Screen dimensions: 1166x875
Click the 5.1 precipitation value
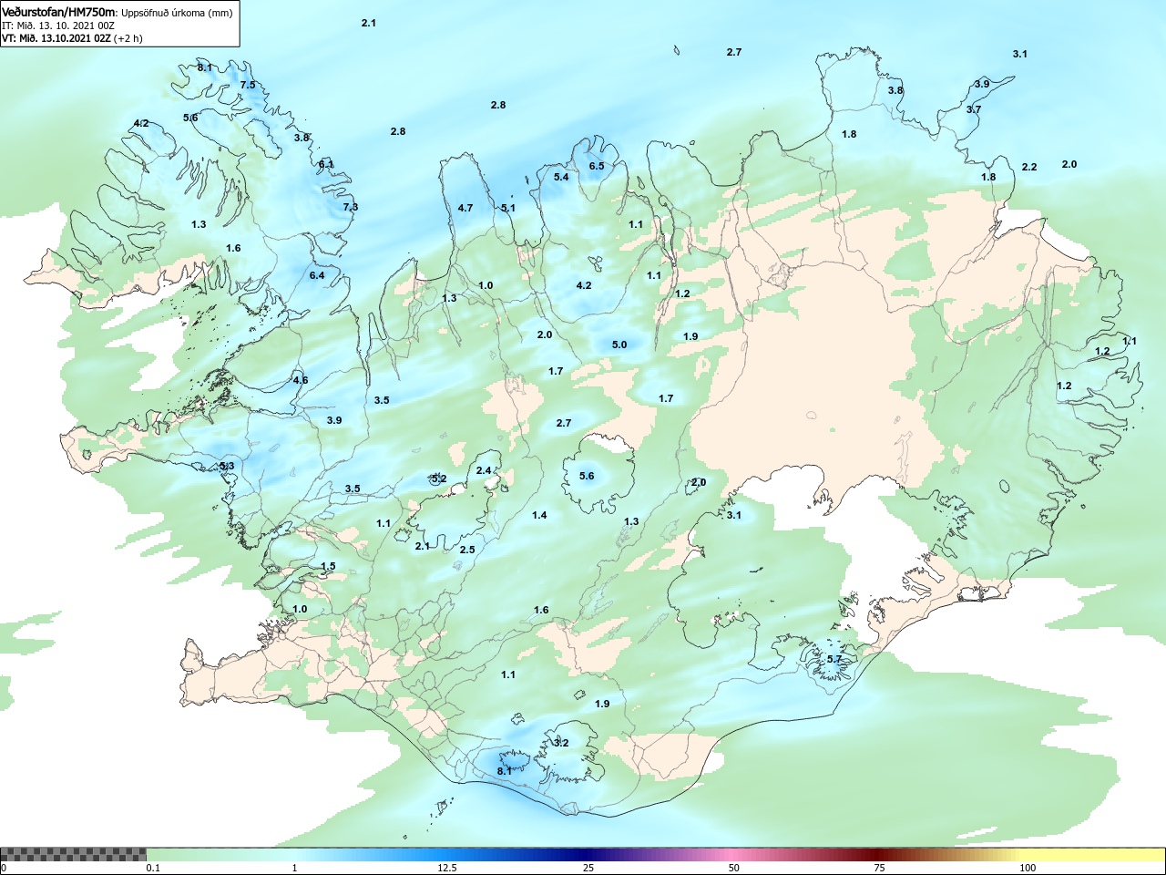[508, 208]
